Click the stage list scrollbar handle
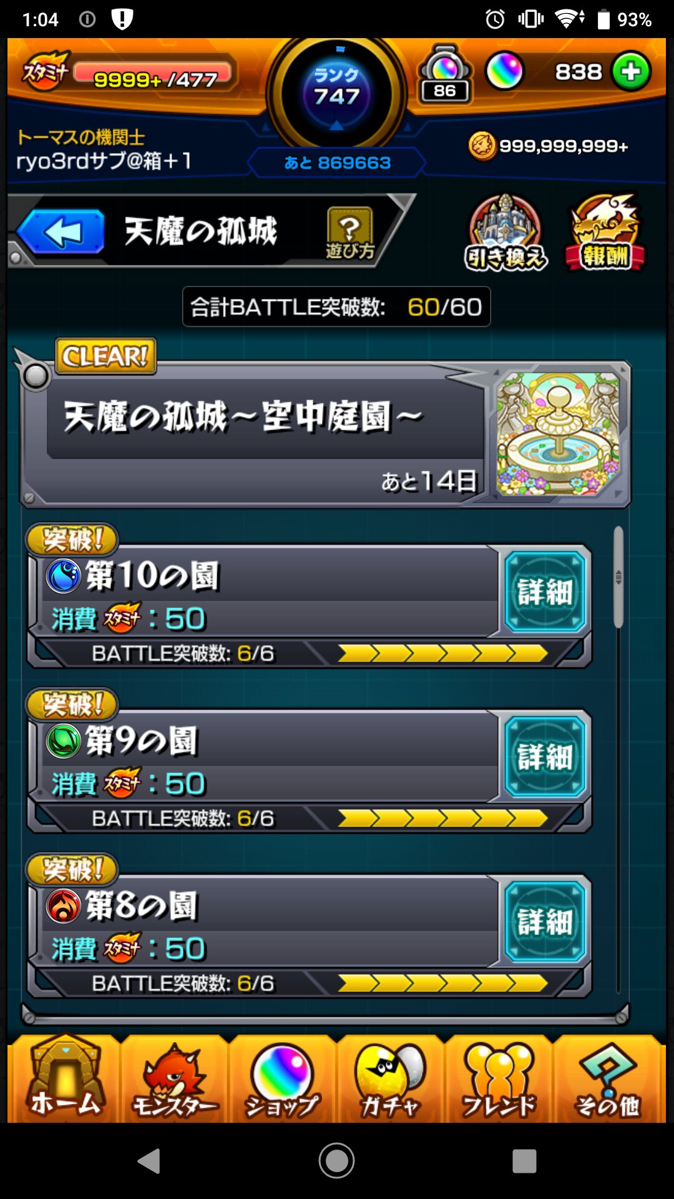Image resolution: width=674 pixels, height=1199 pixels. [x=618, y=577]
